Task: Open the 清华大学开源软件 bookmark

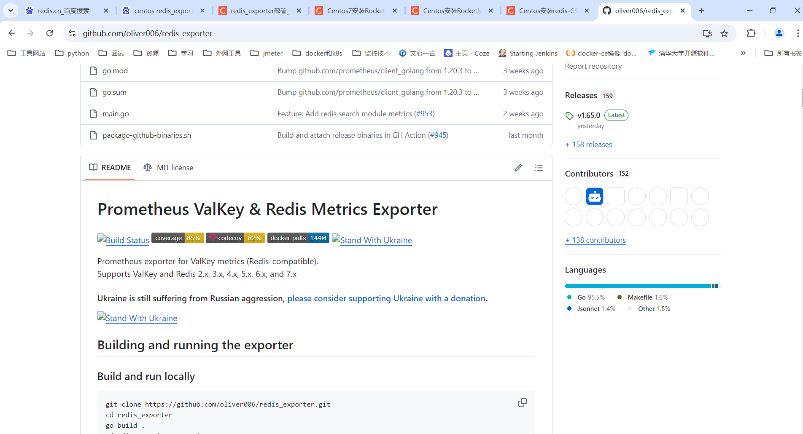Action: (x=681, y=53)
